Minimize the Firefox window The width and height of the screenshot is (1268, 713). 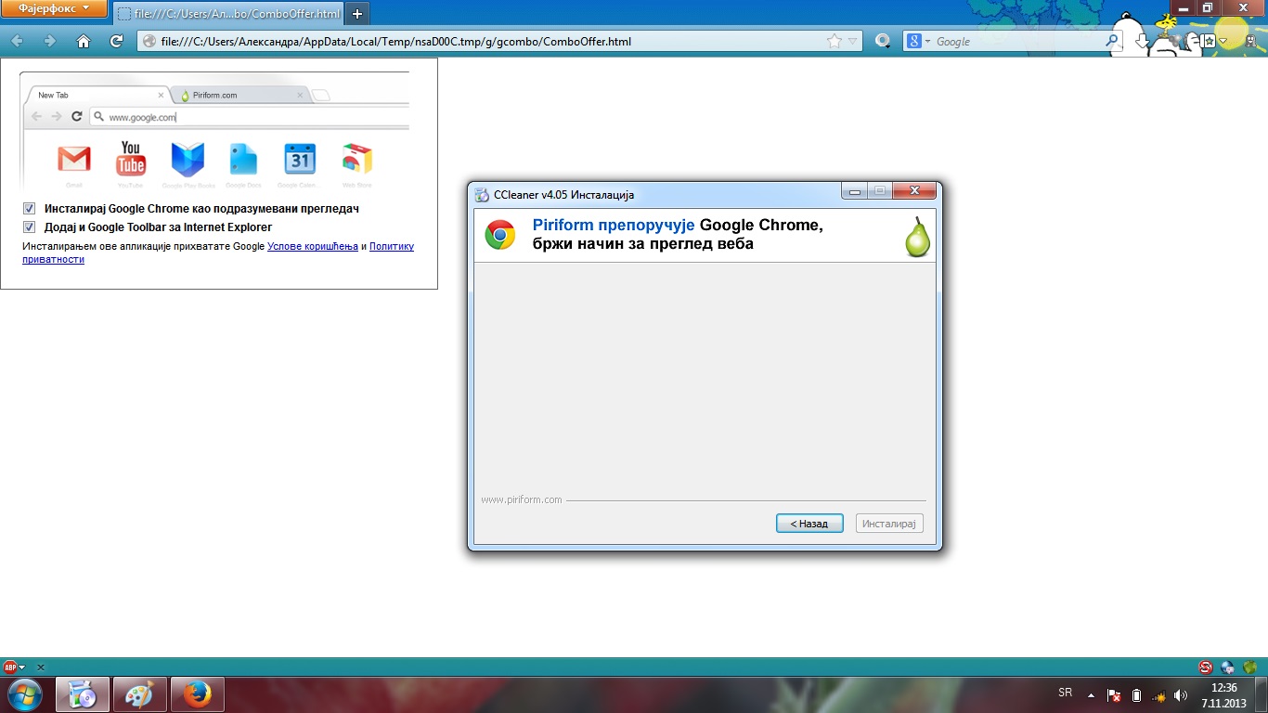point(1182,7)
